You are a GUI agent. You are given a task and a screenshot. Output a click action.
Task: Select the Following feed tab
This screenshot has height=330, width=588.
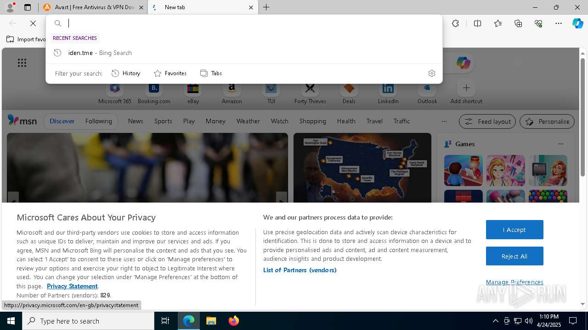click(98, 121)
